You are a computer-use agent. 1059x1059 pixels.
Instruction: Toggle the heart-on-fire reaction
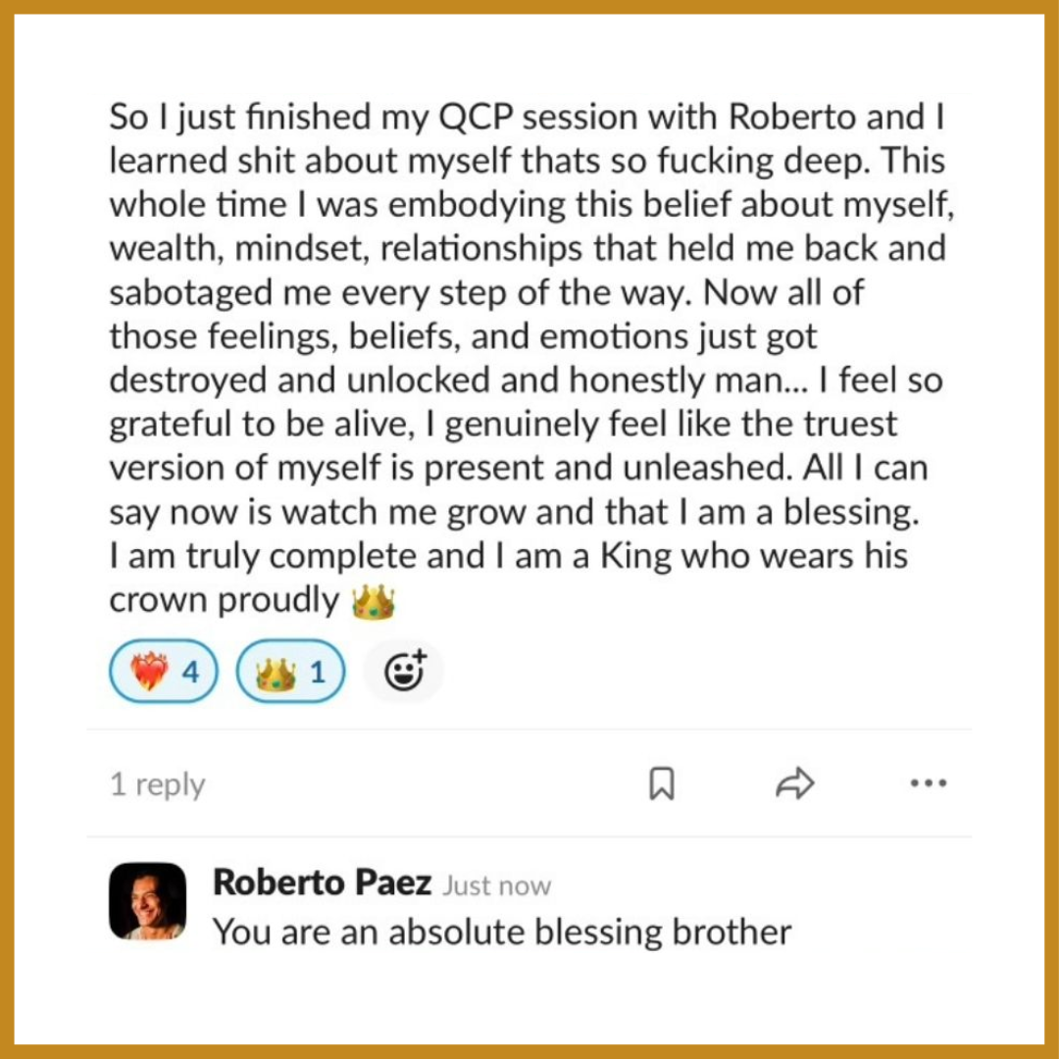point(163,673)
